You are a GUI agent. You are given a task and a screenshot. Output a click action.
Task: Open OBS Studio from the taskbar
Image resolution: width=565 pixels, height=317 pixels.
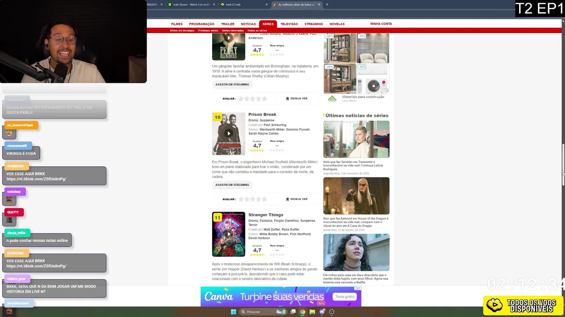pos(331,312)
